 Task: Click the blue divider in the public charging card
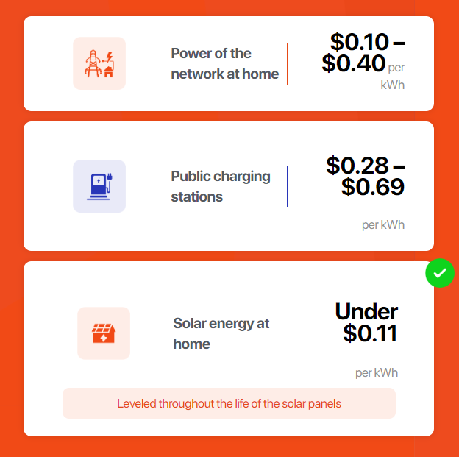[x=287, y=186]
